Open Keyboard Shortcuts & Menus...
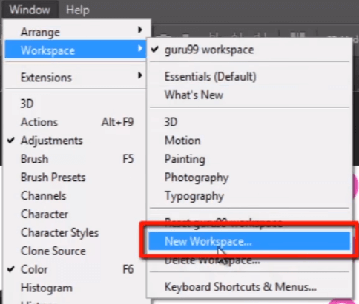359x304 pixels. point(249,287)
